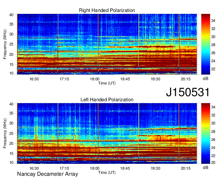Click the 15 MHz tick on bottom plot
Screen dimensions: 219x178
(x=11, y=154)
